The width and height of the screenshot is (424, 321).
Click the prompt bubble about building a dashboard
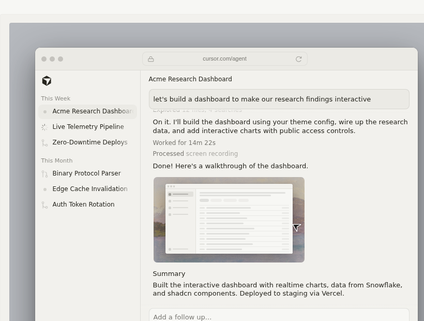[x=279, y=99]
